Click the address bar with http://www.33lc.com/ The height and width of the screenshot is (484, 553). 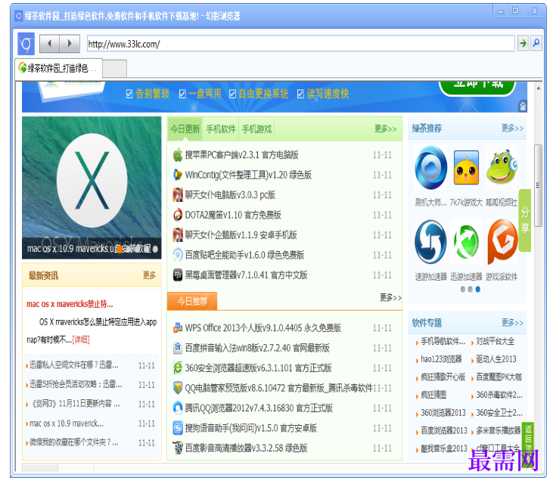(x=301, y=44)
